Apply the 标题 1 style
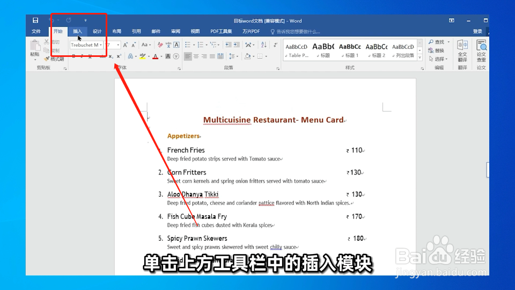The image size is (515, 290). point(350,50)
